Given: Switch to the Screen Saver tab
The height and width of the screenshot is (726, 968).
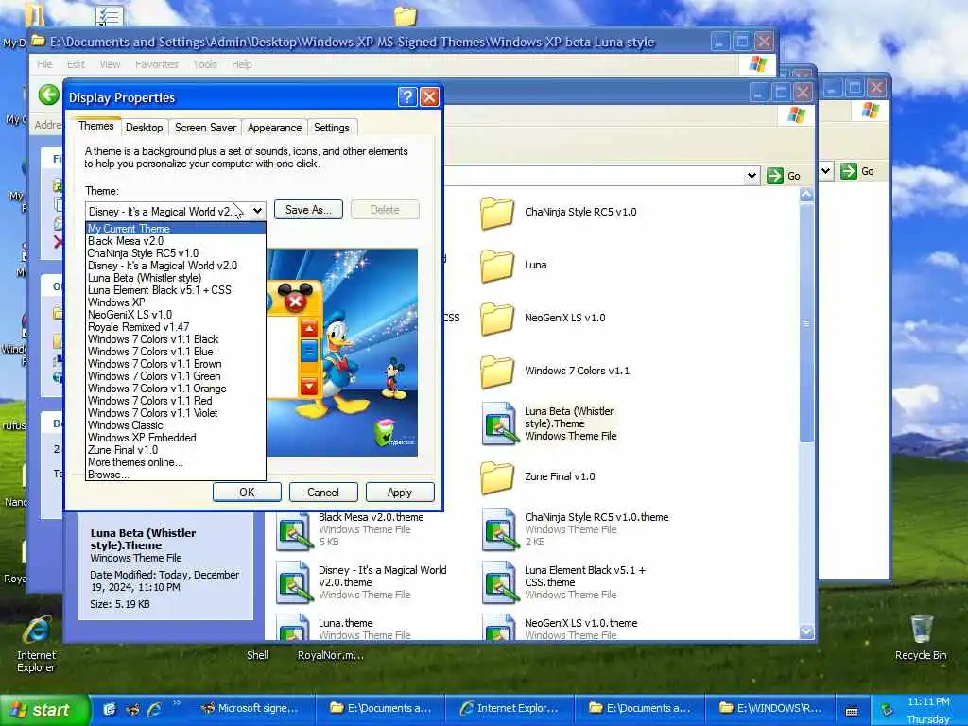Looking at the screenshot, I should [x=205, y=128].
